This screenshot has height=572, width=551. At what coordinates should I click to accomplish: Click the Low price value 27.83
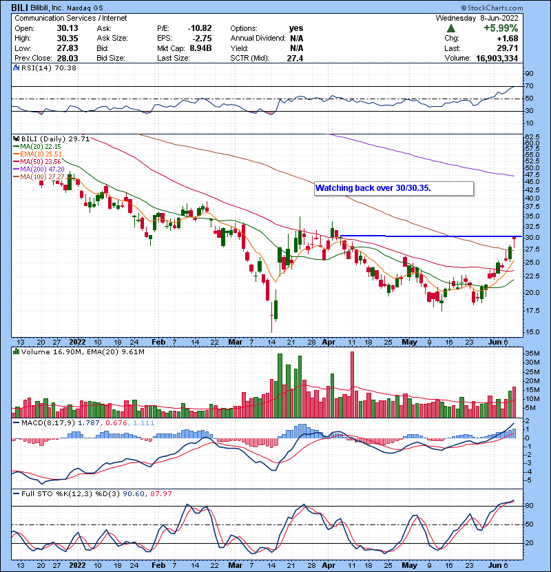pyautogui.click(x=67, y=48)
